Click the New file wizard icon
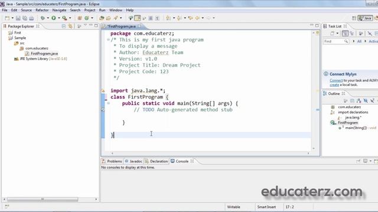This screenshot has width=378, height=212. [x=7, y=18]
